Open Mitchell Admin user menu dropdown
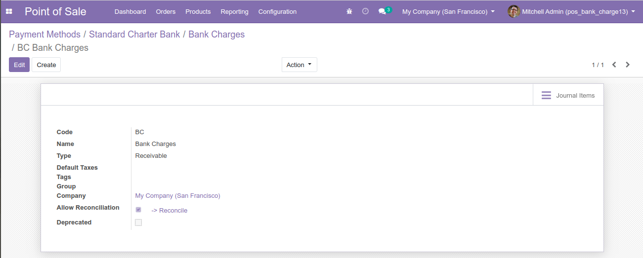 (x=571, y=11)
